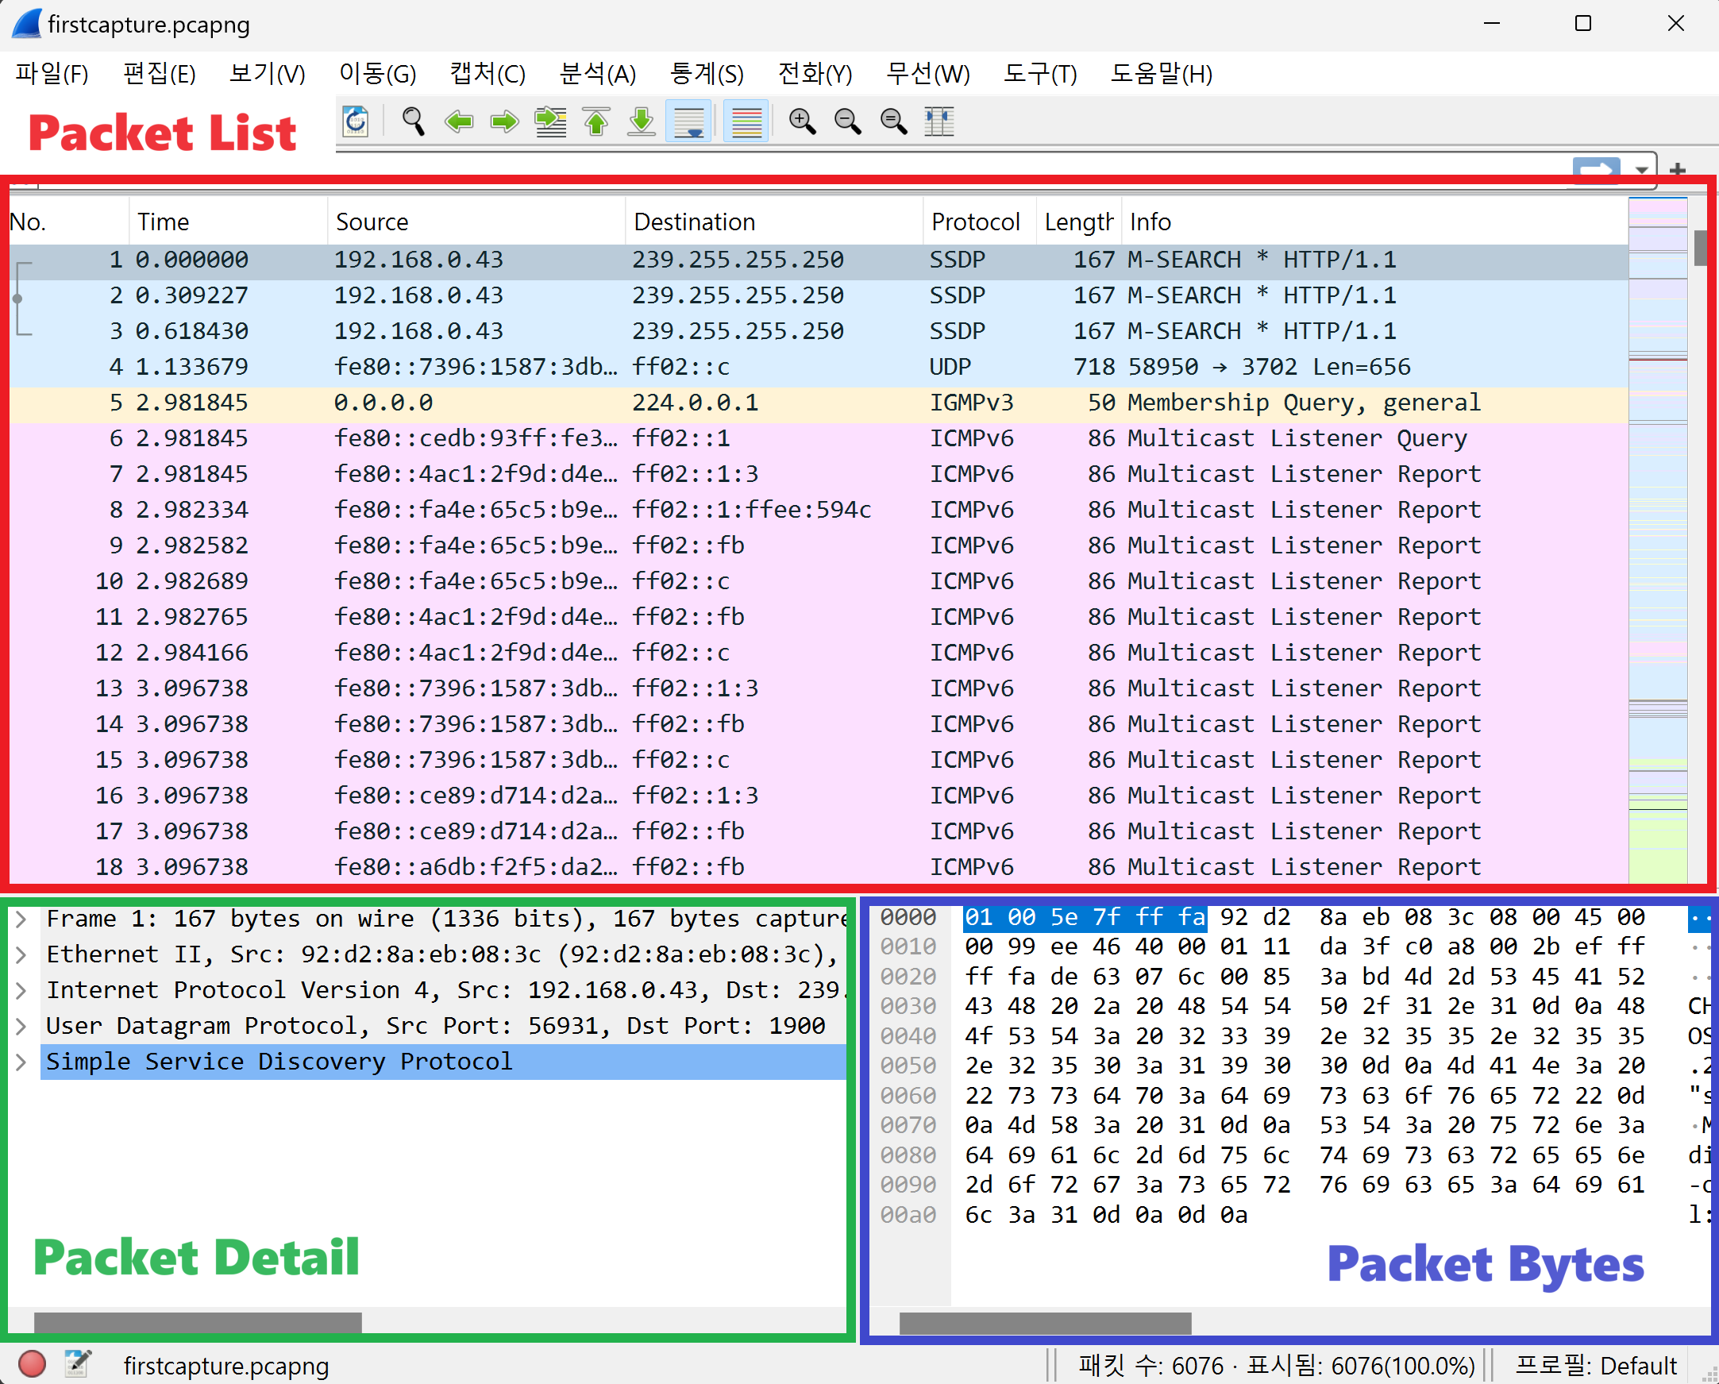Screen dimensions: 1719x1384
Task: Select packet 5 IGMPv3 Membership Query row
Action: coord(797,403)
